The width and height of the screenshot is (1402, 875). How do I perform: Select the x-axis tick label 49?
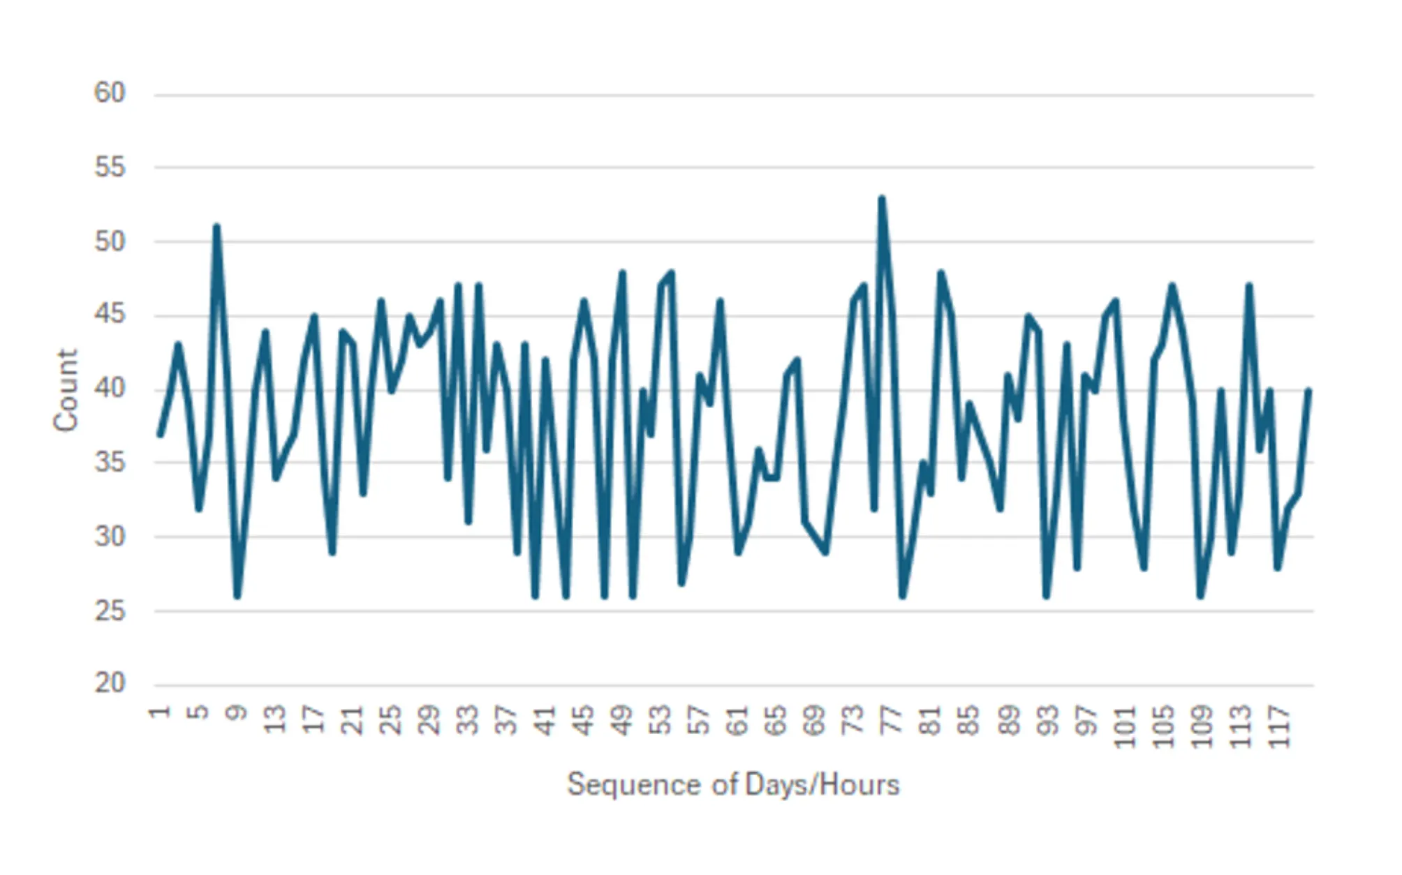[622, 719]
